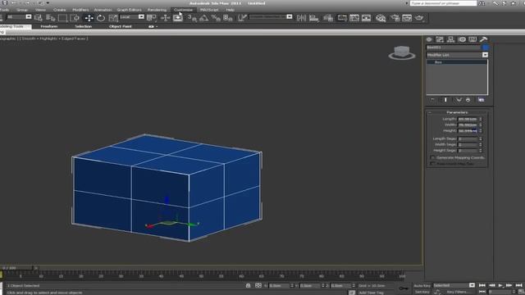This screenshot has width=525, height=295.
Task: Open the selection filter dropdown
Action: pyautogui.click(x=19, y=16)
